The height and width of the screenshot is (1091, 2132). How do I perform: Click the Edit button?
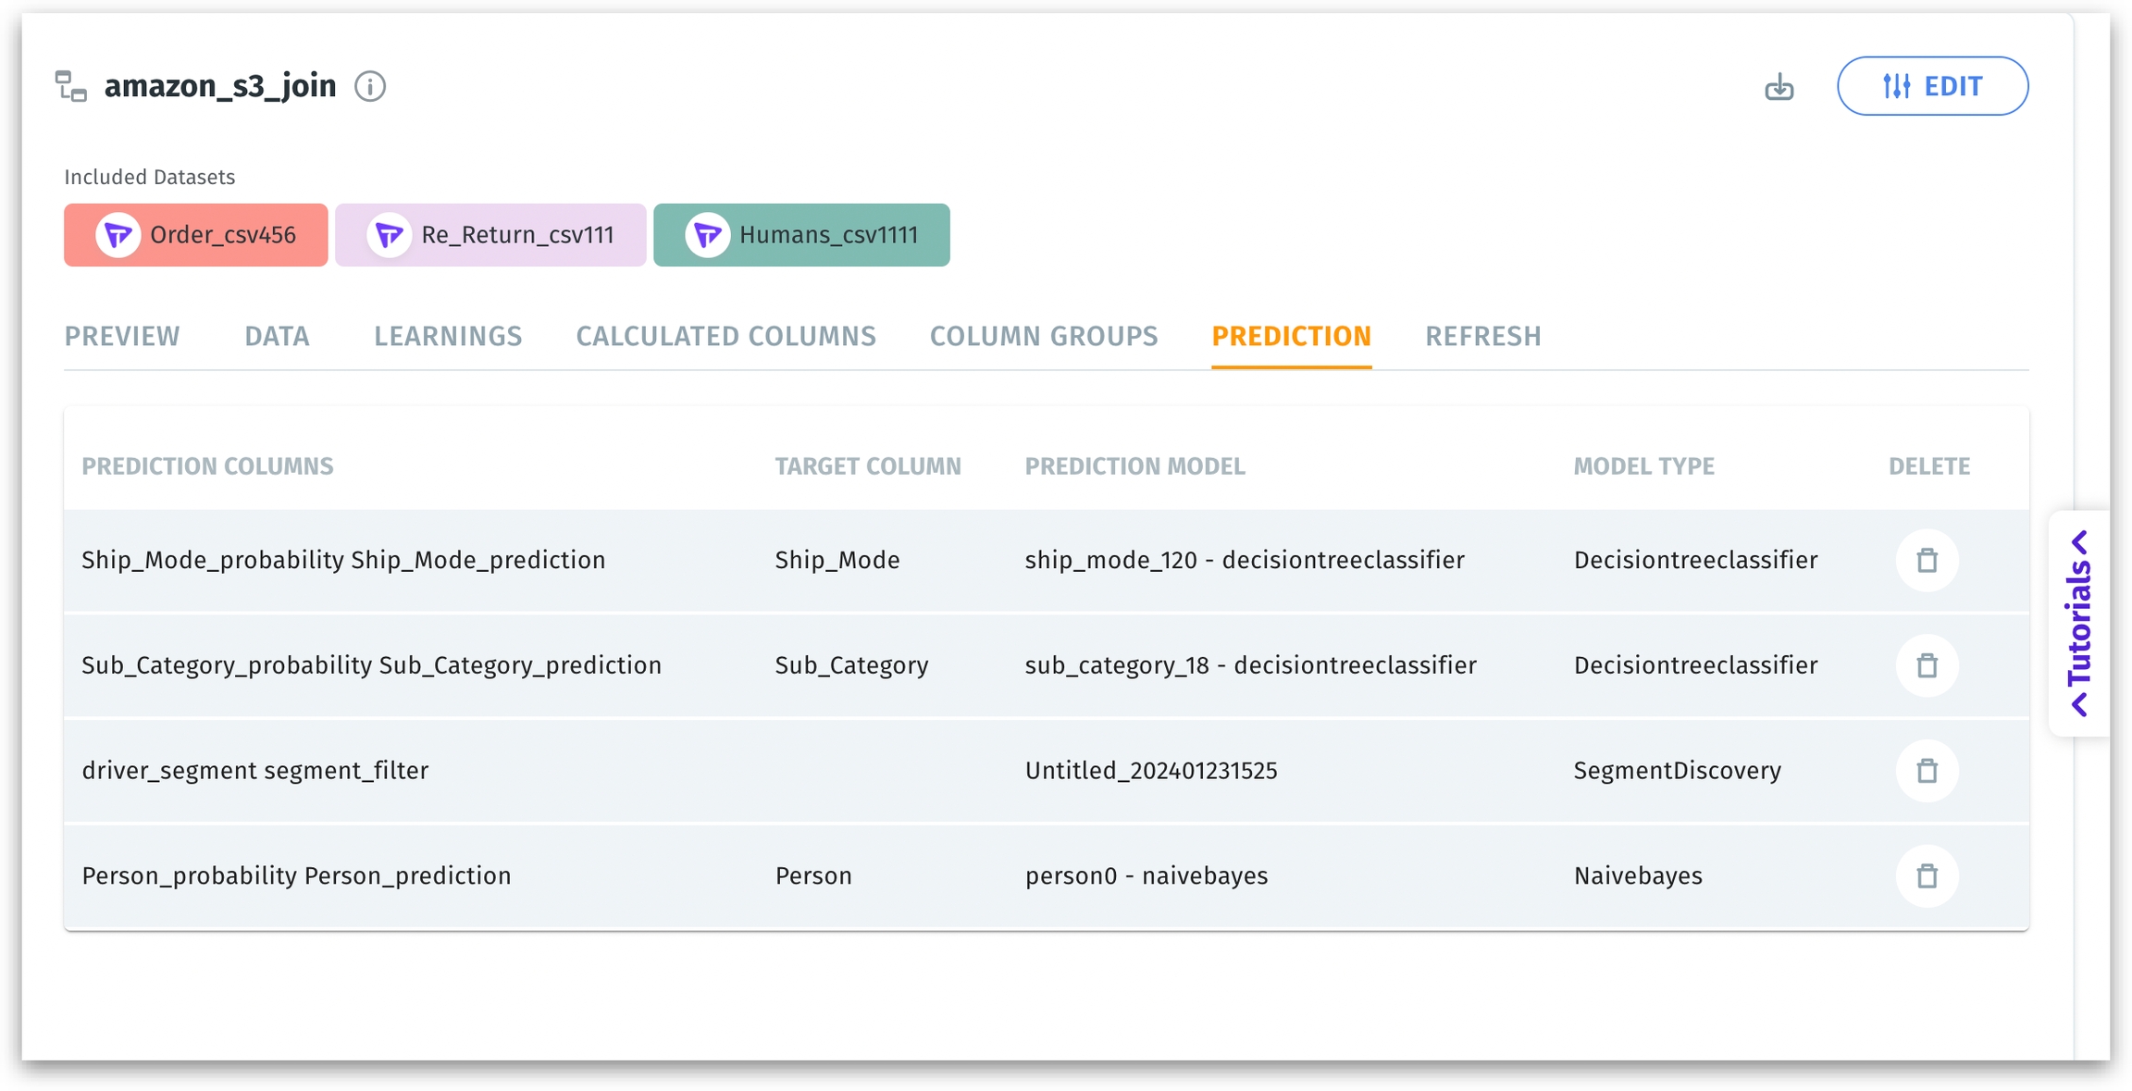point(1932,87)
